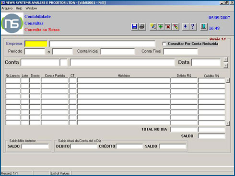Click the Consultas heading text
235x176 pixels.
click(x=34, y=23)
